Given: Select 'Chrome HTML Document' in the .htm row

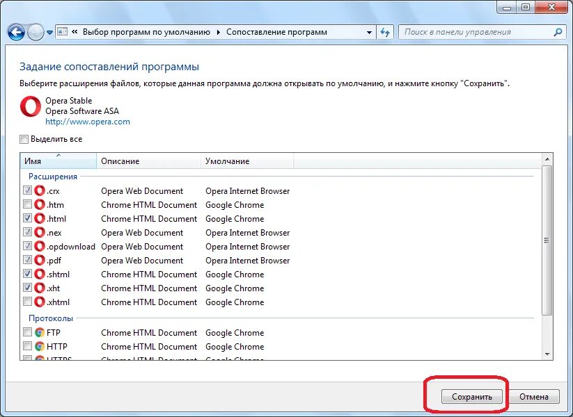Looking at the screenshot, I should click(149, 204).
